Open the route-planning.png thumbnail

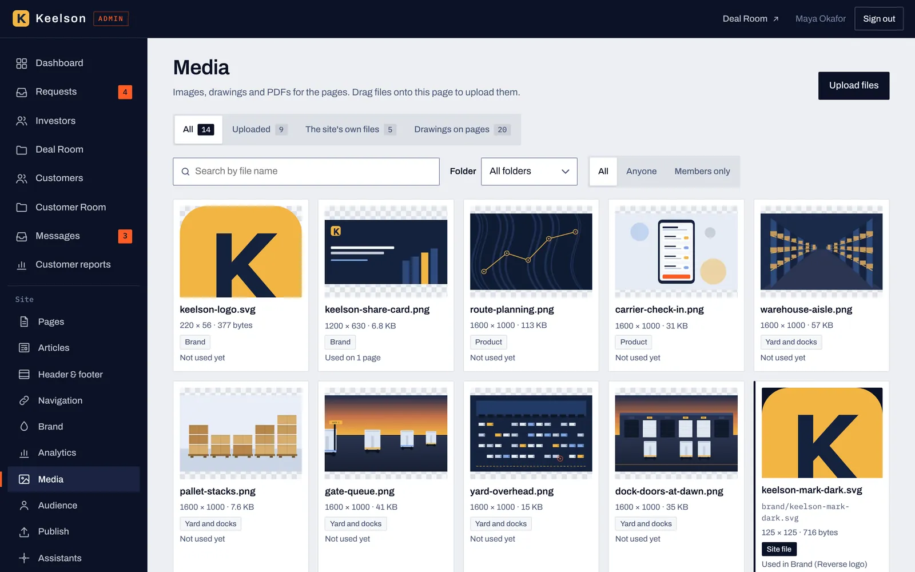[531, 252]
